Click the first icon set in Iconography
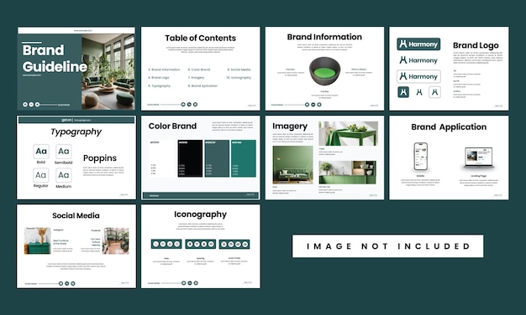This screenshot has height=315, width=526. [166, 244]
